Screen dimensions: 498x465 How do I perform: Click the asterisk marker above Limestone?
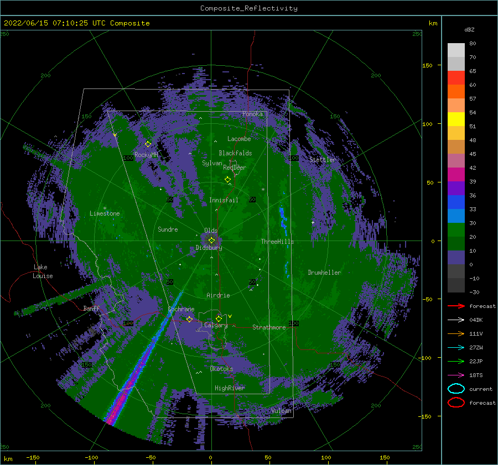(105, 208)
